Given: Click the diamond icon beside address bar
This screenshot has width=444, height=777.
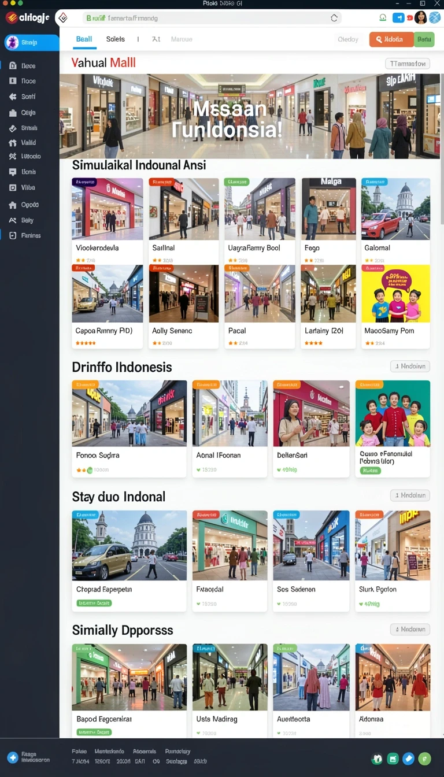Looking at the screenshot, I should coord(63,18).
